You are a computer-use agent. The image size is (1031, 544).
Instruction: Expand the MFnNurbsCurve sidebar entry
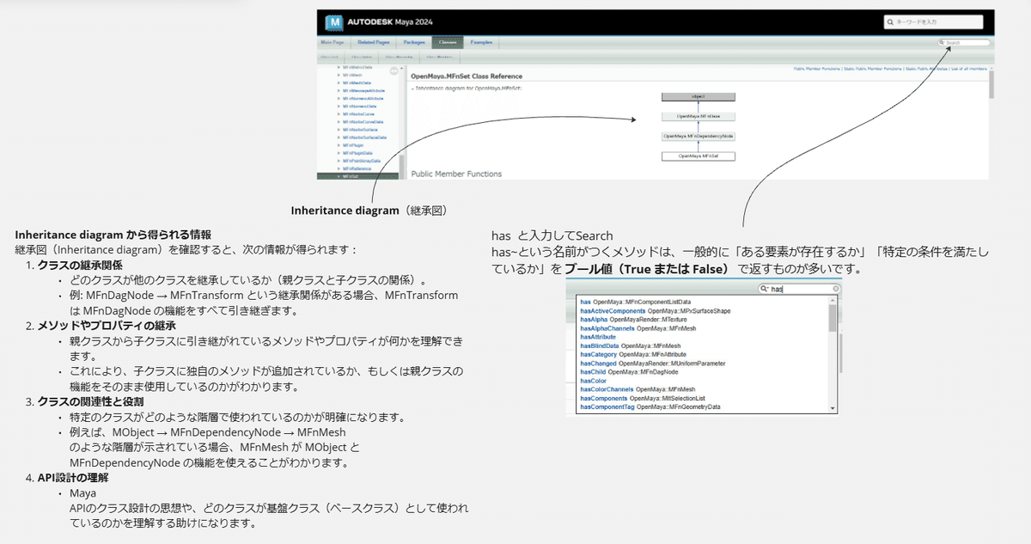[x=339, y=114]
